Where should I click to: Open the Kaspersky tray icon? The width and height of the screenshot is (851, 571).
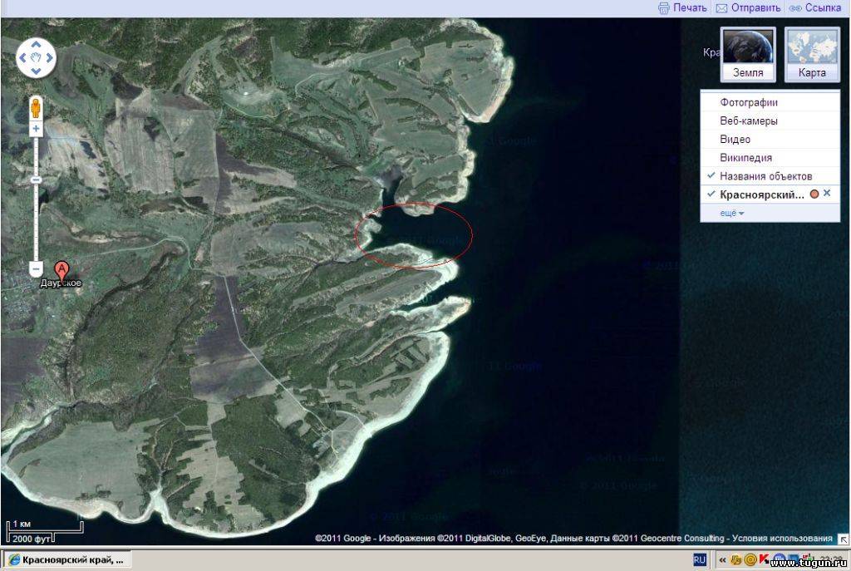pyautogui.click(x=765, y=559)
